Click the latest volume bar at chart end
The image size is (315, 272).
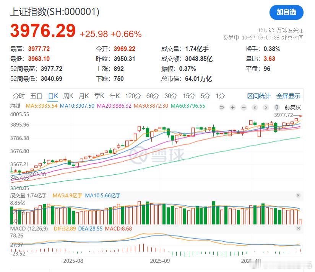click(x=300, y=222)
